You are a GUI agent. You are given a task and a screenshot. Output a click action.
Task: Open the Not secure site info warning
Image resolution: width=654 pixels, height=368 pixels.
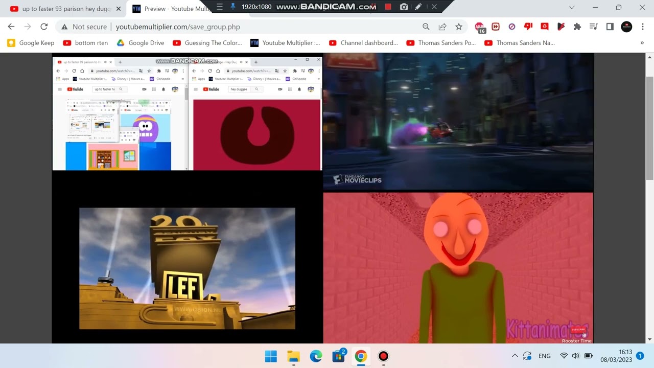84,27
